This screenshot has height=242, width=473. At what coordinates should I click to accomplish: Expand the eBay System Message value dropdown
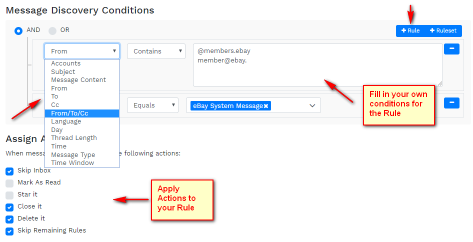312,105
